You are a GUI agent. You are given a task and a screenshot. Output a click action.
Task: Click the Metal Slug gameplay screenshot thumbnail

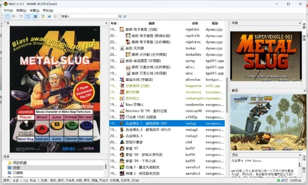pyautogui.click(x=268, y=123)
